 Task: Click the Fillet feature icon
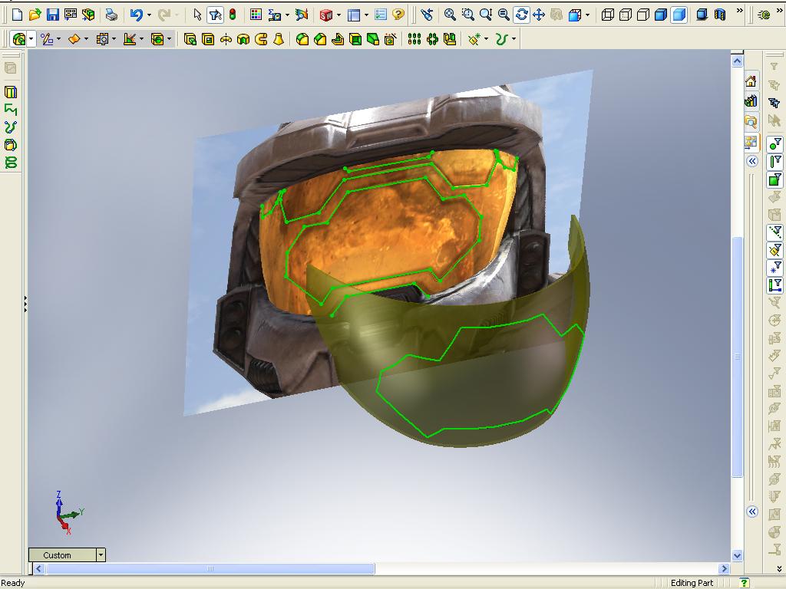pos(302,38)
